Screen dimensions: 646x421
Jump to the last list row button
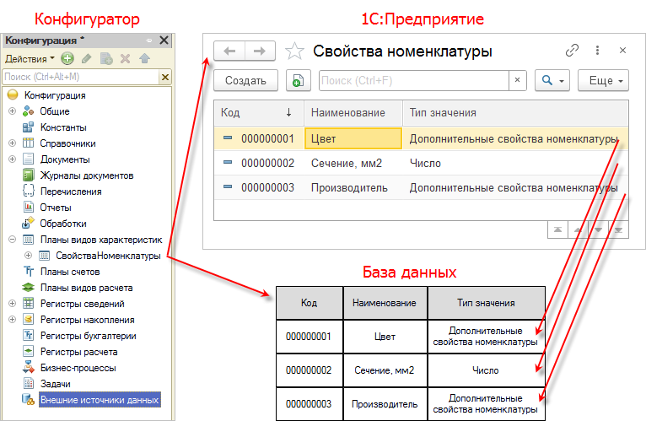tap(618, 229)
